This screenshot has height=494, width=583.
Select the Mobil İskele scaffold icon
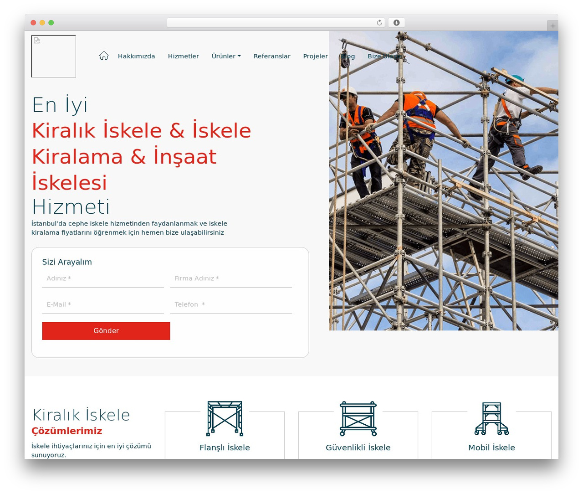coord(492,418)
